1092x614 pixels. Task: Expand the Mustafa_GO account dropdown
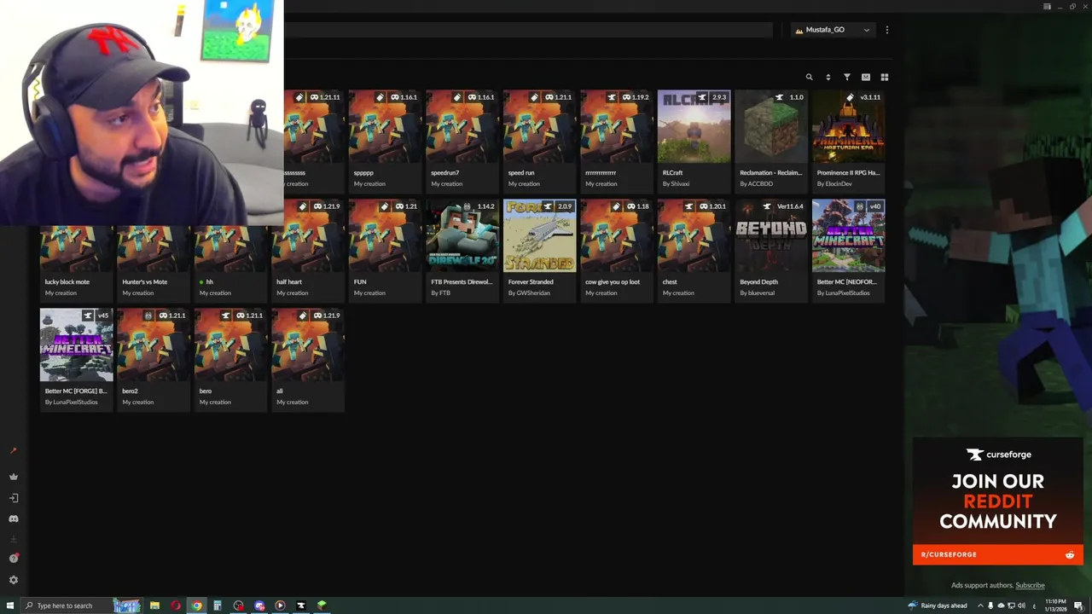click(x=833, y=30)
